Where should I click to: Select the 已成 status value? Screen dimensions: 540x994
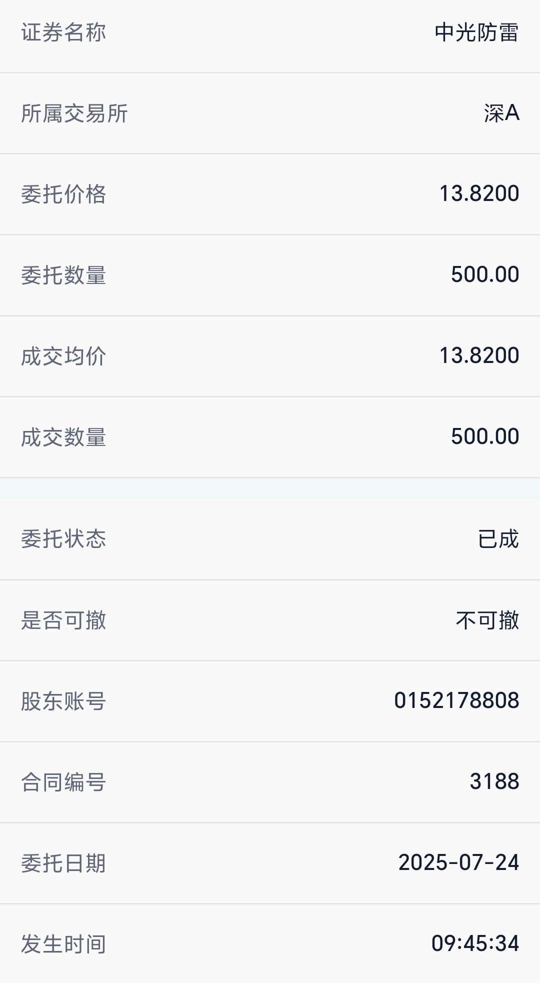[x=498, y=539]
